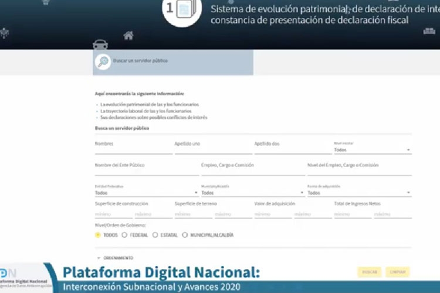
Task: Click the LIMPIAR button
Action: click(x=398, y=272)
